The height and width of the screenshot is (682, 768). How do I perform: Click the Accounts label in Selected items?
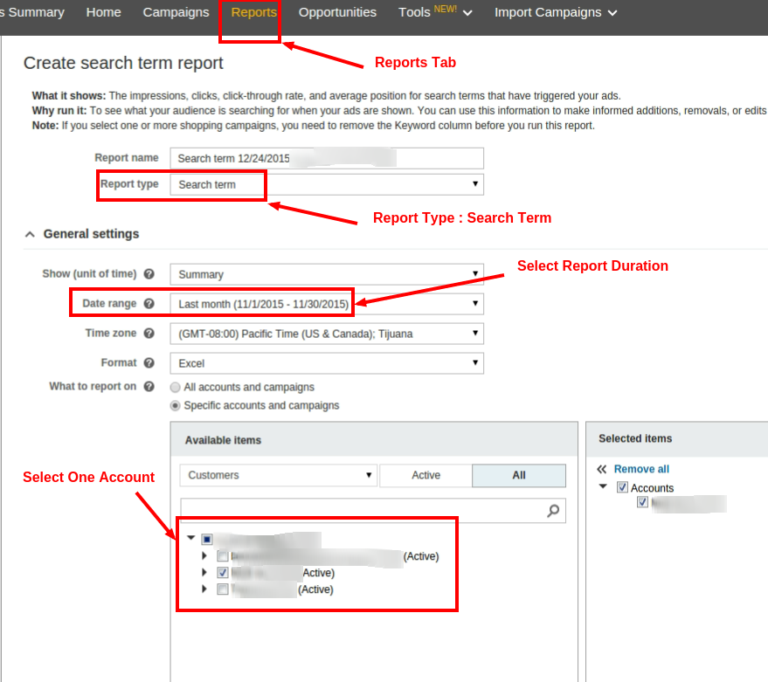click(652, 488)
